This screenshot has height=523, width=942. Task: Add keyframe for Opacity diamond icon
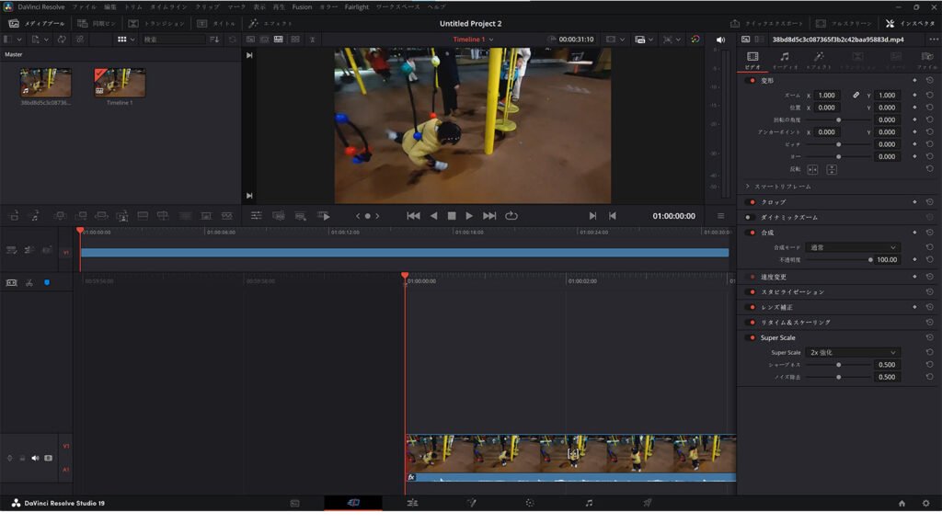pos(914,260)
